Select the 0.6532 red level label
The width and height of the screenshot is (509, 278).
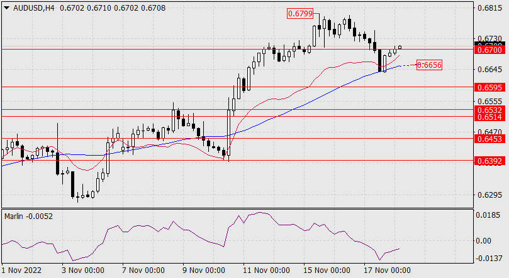coord(488,110)
